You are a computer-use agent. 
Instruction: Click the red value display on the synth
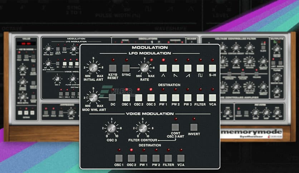[26, 44]
